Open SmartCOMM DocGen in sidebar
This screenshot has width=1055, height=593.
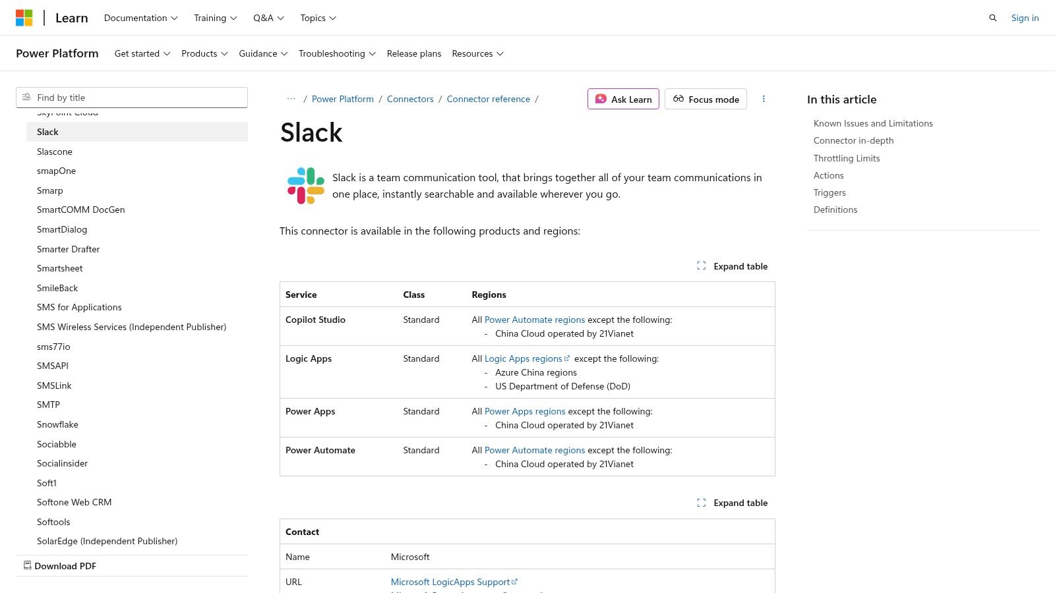pyautogui.click(x=81, y=210)
